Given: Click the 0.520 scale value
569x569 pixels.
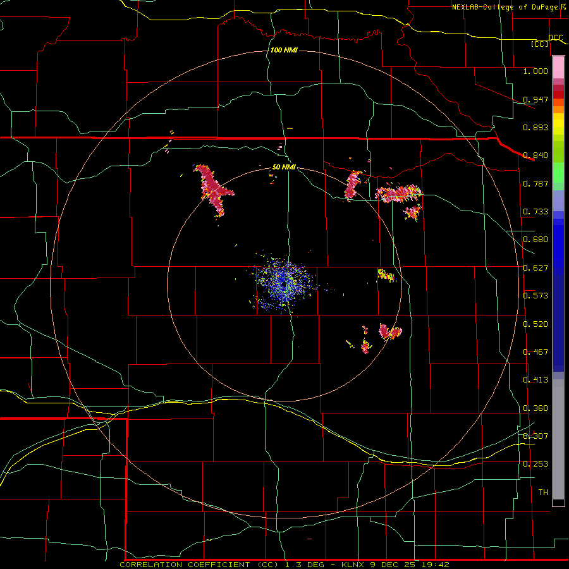Looking at the screenshot, I should (x=535, y=324).
